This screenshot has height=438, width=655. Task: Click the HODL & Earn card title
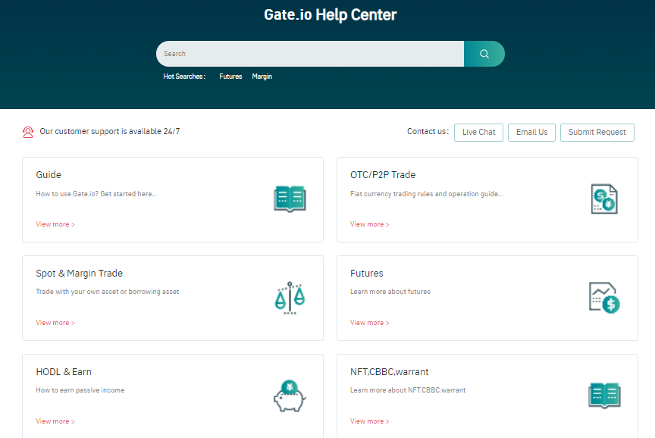tap(64, 372)
